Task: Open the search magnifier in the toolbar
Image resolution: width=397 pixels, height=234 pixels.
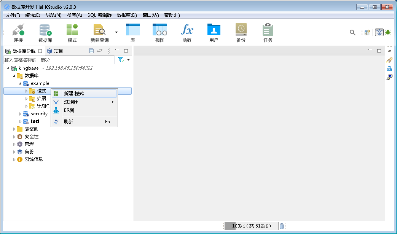Action: click(x=352, y=32)
